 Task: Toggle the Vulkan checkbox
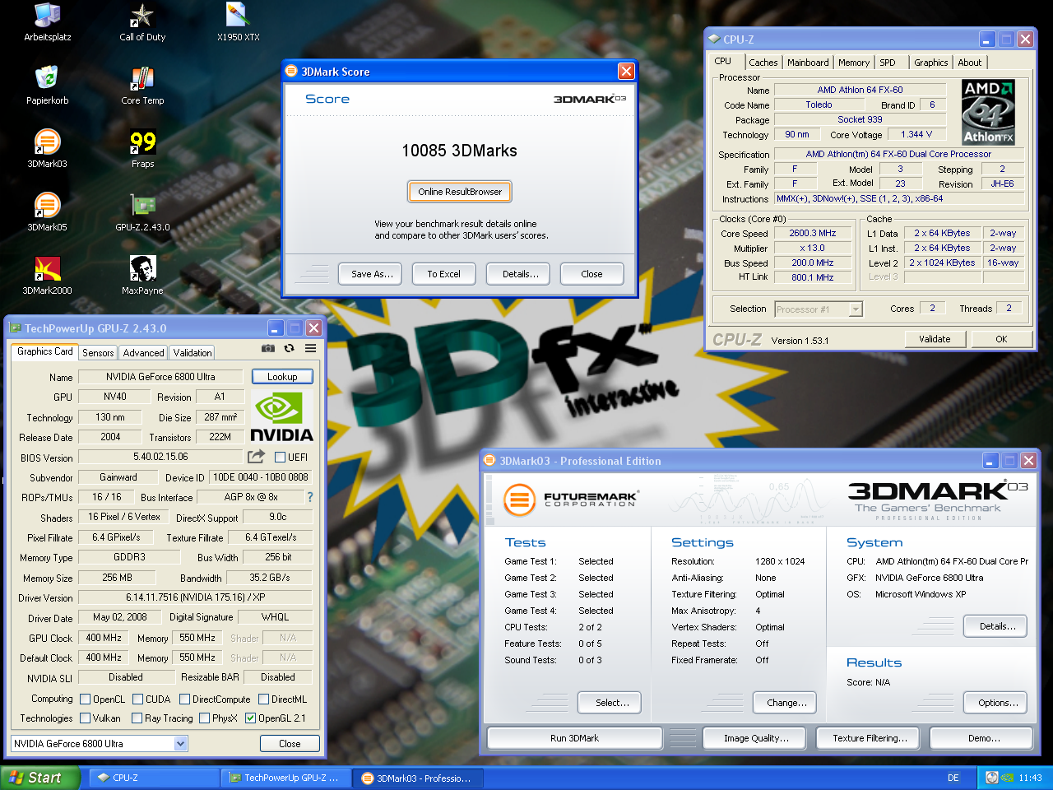85,718
